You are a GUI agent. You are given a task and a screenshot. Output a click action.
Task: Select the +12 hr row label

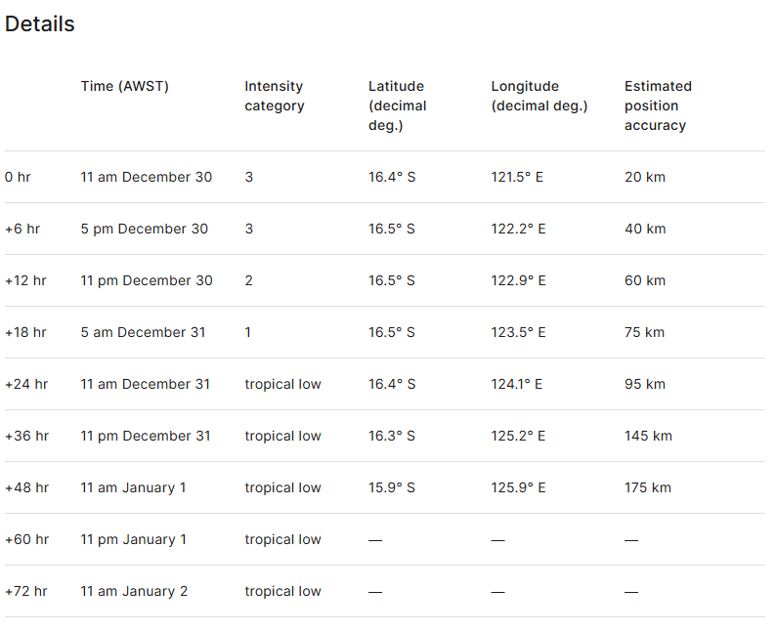pyautogui.click(x=25, y=280)
